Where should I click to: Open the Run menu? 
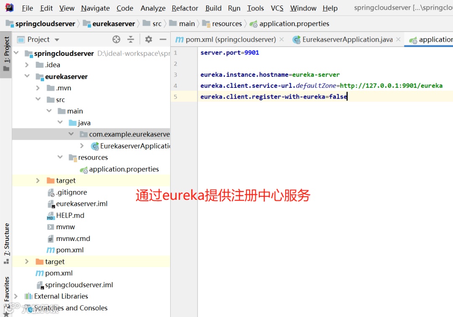click(234, 8)
